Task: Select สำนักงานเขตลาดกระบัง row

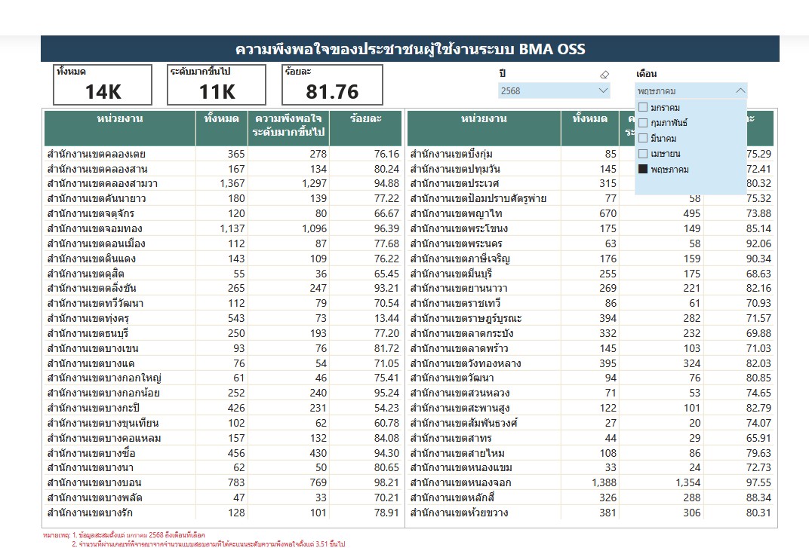Action: pyautogui.click(x=591, y=333)
